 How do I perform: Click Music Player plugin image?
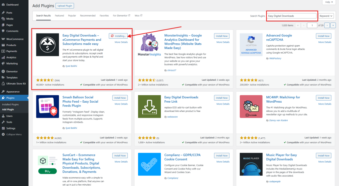[251, 164]
